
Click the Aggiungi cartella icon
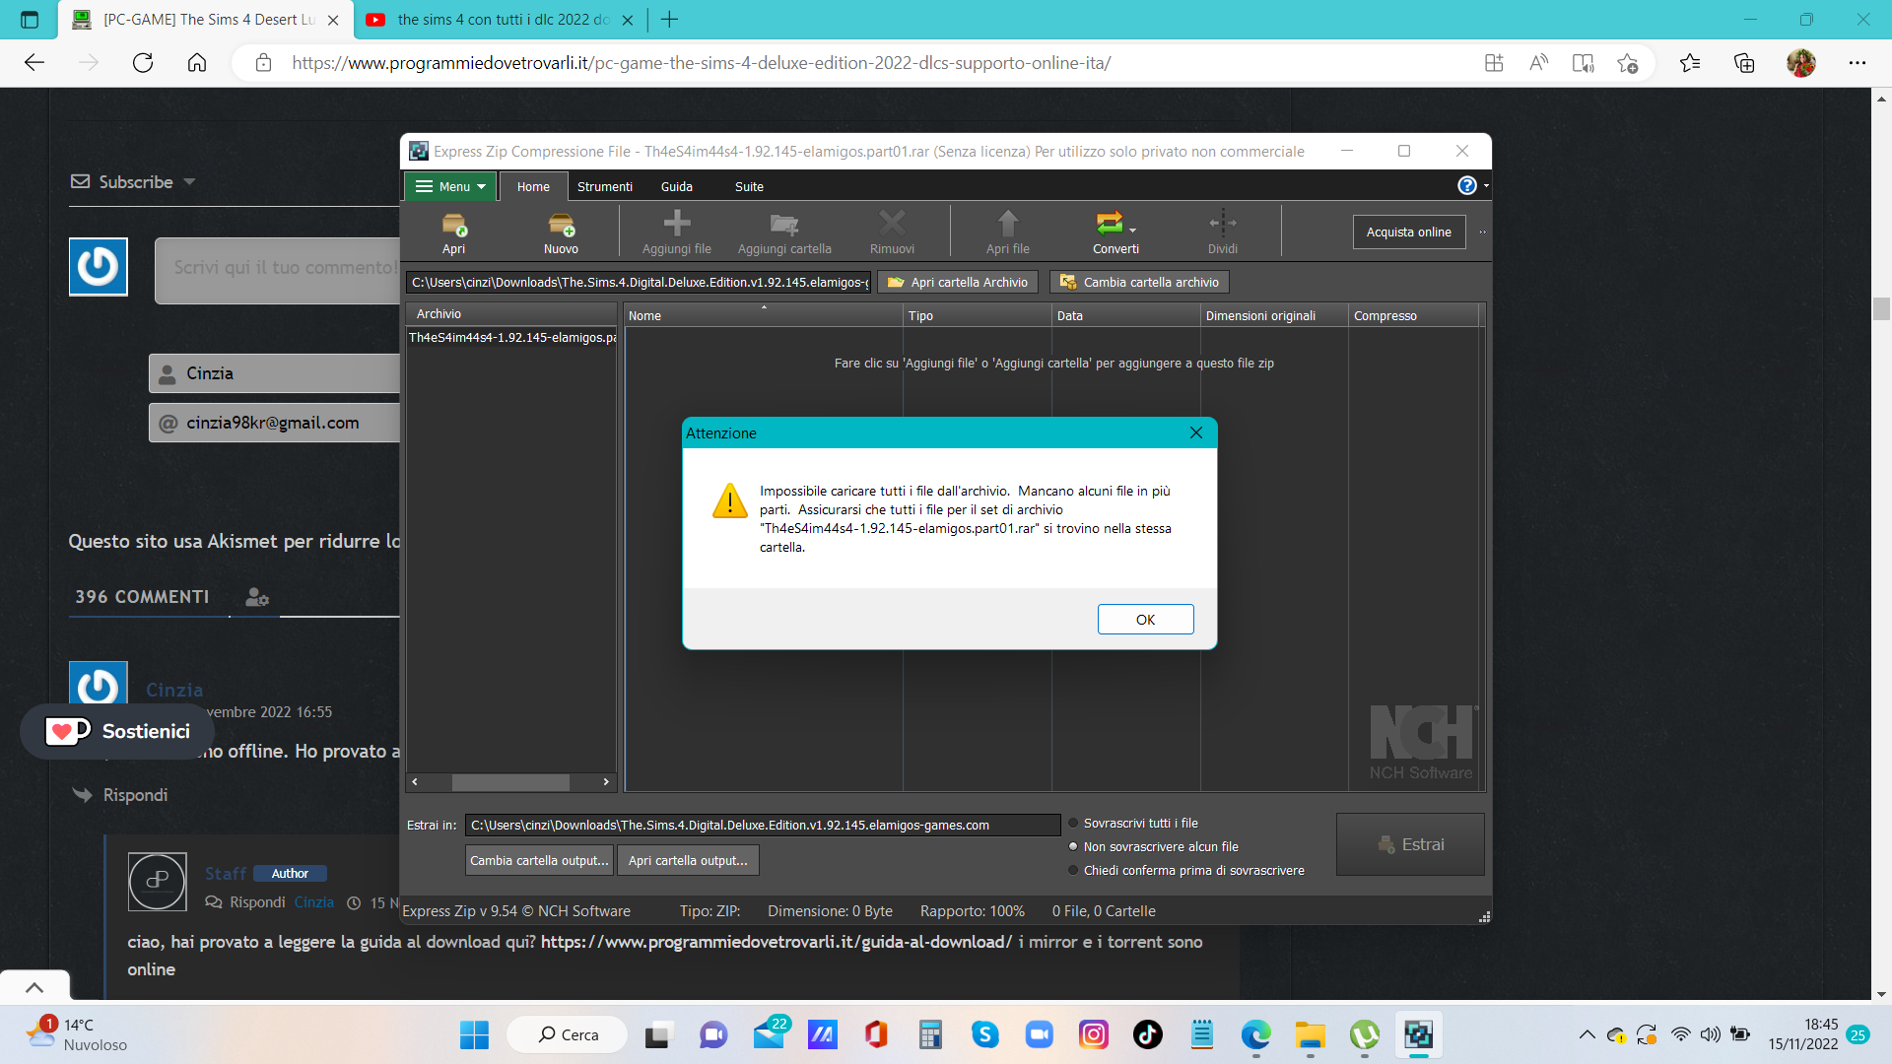pyautogui.click(x=784, y=233)
